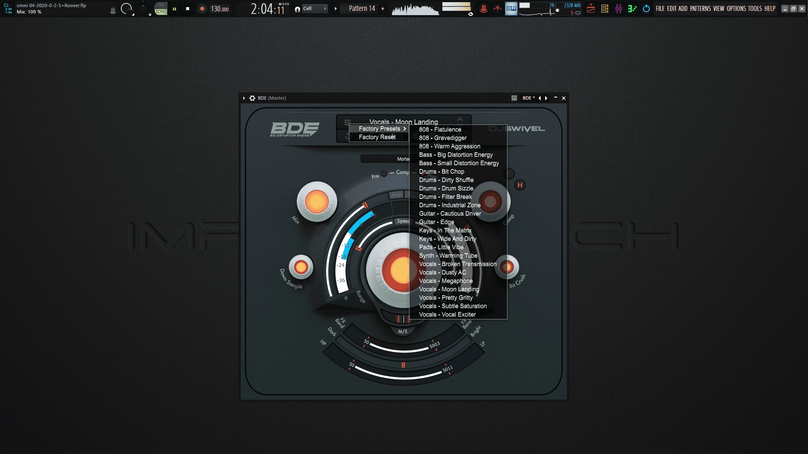The image size is (808, 454).
Task: Open the green Piano roll icon
Action: [x=632, y=8]
